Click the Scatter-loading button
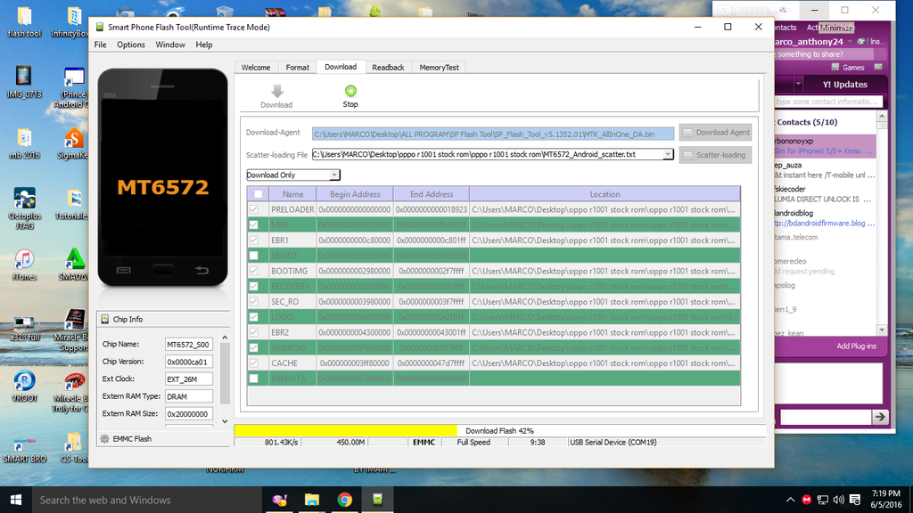913x513 pixels. (x=715, y=155)
